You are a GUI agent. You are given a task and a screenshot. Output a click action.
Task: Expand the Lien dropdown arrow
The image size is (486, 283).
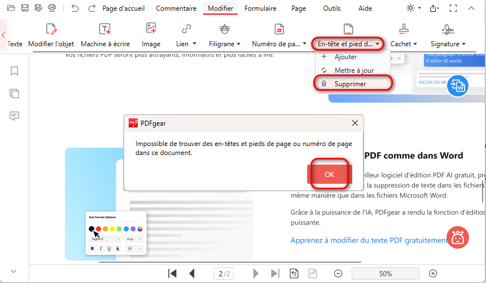click(194, 43)
